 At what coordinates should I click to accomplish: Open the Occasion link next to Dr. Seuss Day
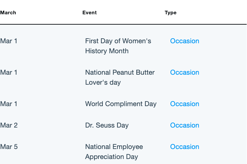(x=184, y=125)
